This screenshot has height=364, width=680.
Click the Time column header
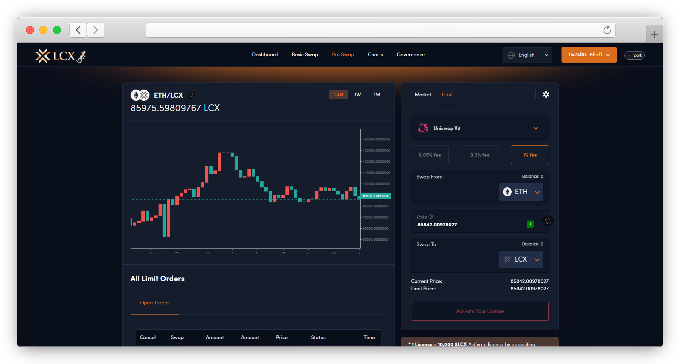point(369,337)
